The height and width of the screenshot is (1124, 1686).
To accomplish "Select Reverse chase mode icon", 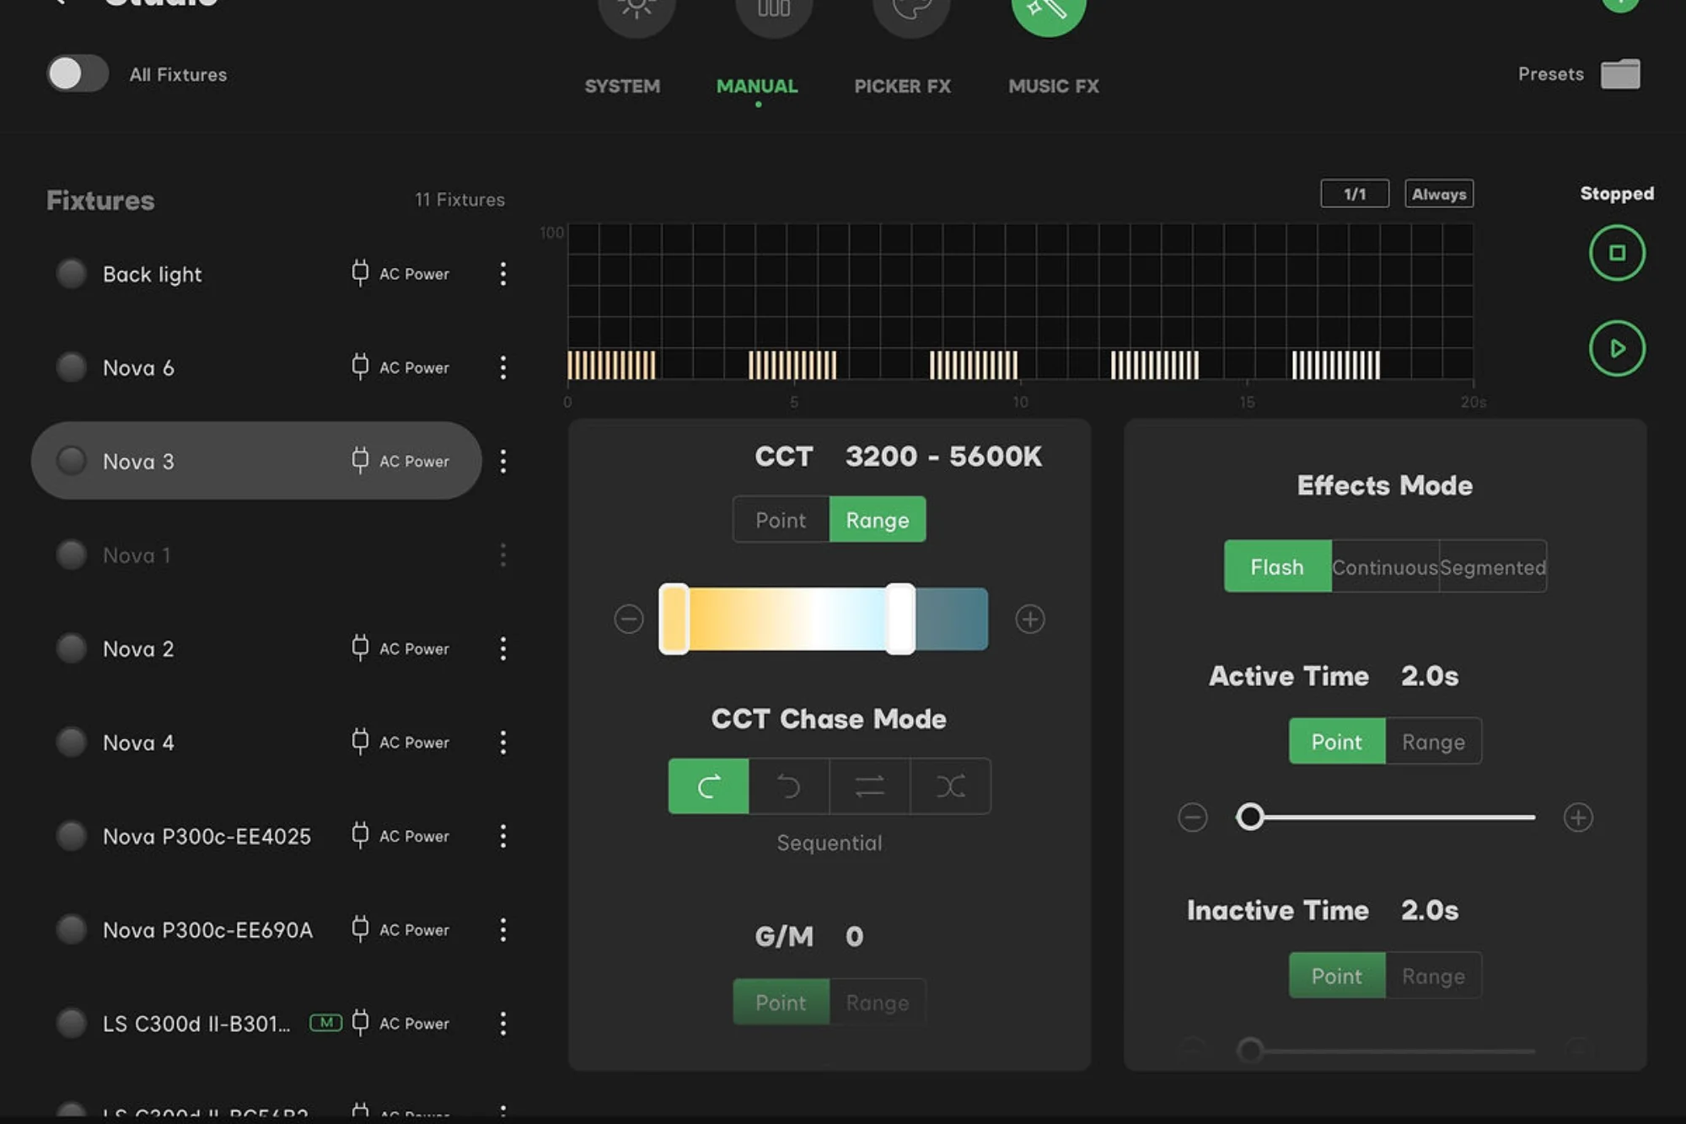I will 788,786.
